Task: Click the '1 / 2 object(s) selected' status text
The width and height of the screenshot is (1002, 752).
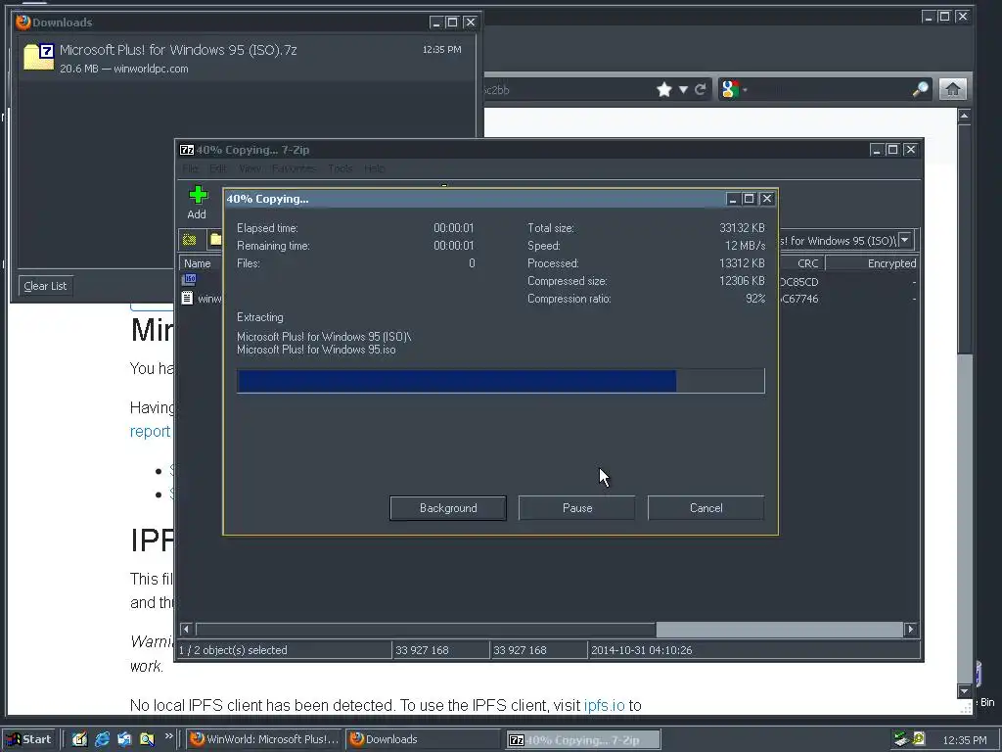Action: (x=233, y=650)
